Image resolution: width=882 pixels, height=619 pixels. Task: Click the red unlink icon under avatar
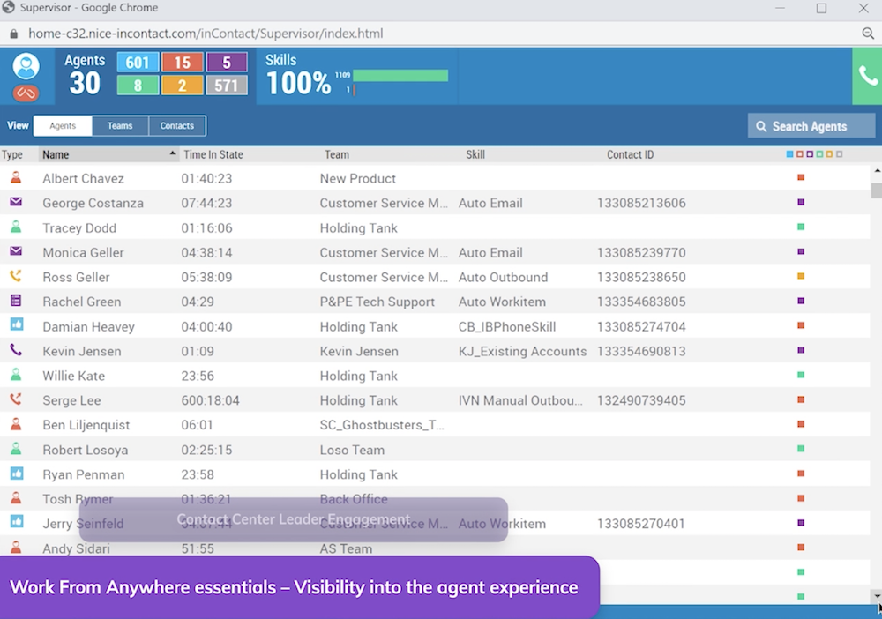coord(26,93)
